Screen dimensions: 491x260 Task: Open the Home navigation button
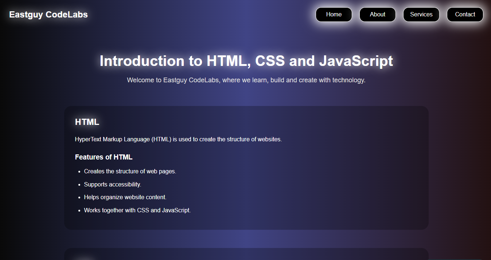tap(334, 15)
